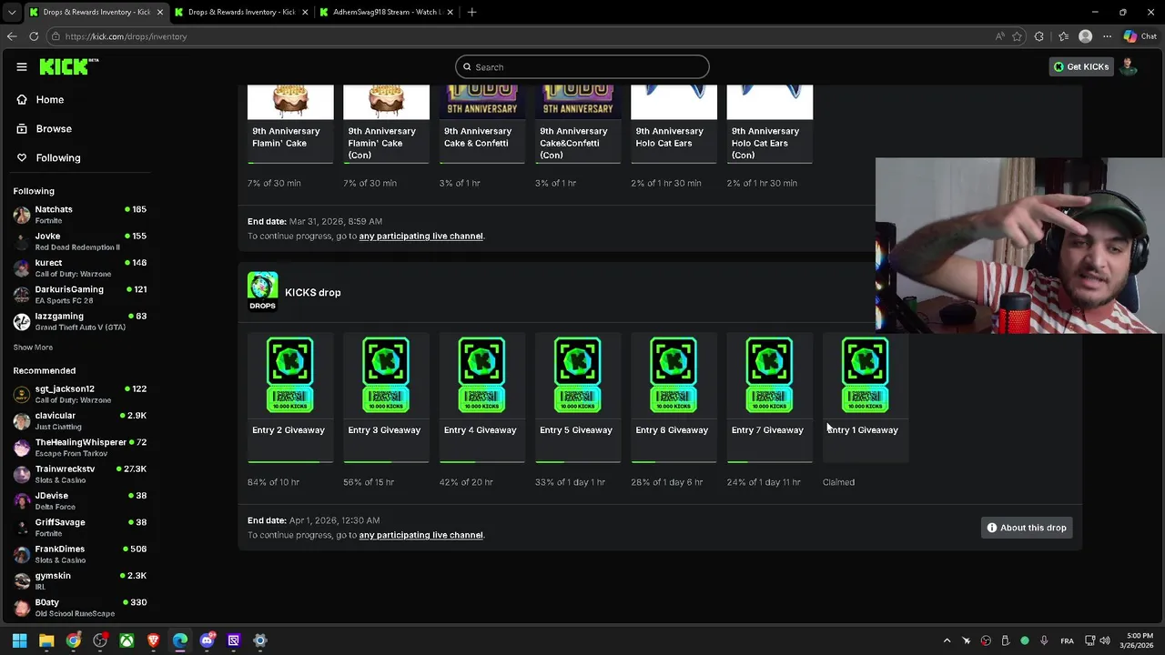This screenshot has width=1165, height=655.
Task: Click the Entry 3 Giveaway drop icon
Action: click(386, 375)
